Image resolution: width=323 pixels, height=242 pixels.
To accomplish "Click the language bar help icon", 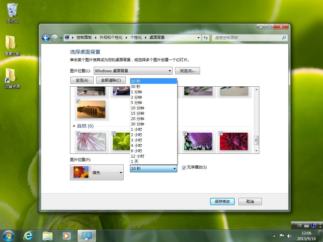I will [314, 226].
